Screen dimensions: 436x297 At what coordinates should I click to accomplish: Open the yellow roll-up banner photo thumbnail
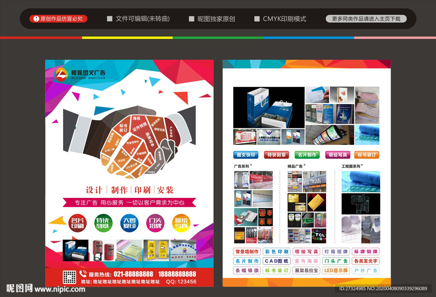click(x=156, y=250)
